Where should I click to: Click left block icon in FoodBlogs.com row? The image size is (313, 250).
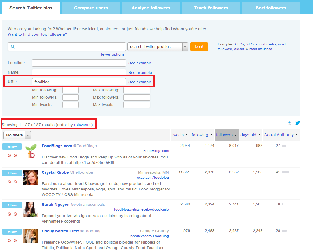9,155
